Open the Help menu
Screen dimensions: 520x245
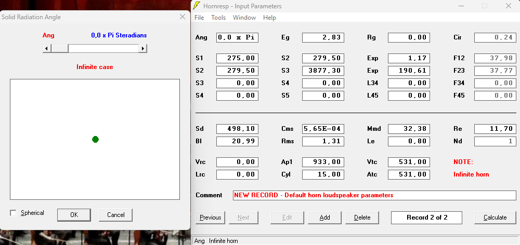pos(269,18)
